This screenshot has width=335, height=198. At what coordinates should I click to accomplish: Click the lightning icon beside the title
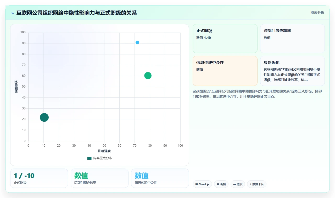13,13
